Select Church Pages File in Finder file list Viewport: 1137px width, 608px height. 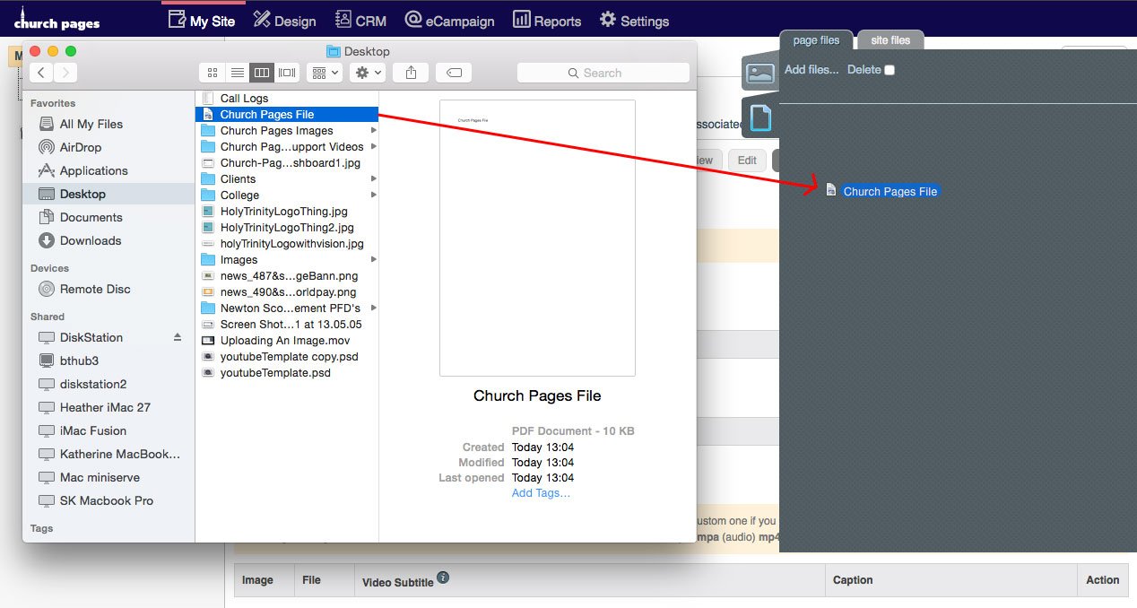pos(286,115)
